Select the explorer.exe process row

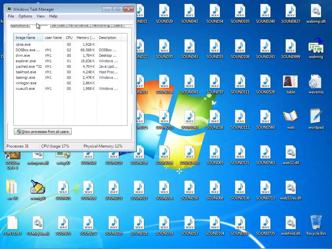click(70, 61)
